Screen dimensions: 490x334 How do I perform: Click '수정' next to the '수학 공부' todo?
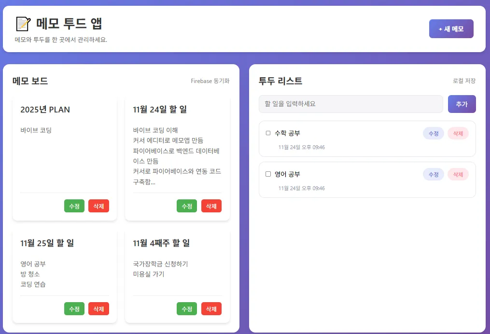pos(433,133)
